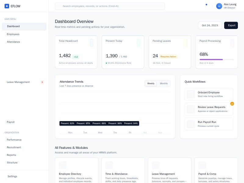The height and width of the screenshot is (183, 244).
Task: Switch chart to Monthly view
Action: tap(164, 83)
